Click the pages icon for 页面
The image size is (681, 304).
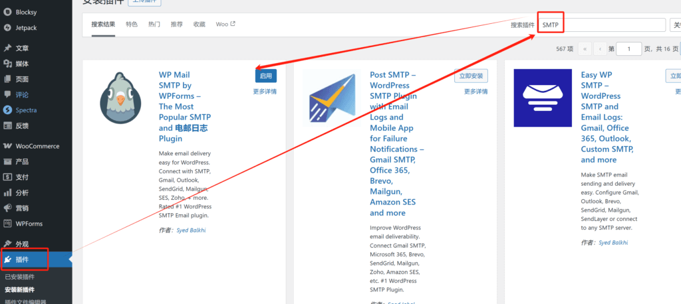[7, 79]
